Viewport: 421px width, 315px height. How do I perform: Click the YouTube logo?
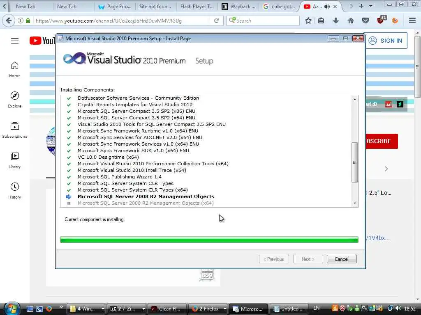coord(42,41)
